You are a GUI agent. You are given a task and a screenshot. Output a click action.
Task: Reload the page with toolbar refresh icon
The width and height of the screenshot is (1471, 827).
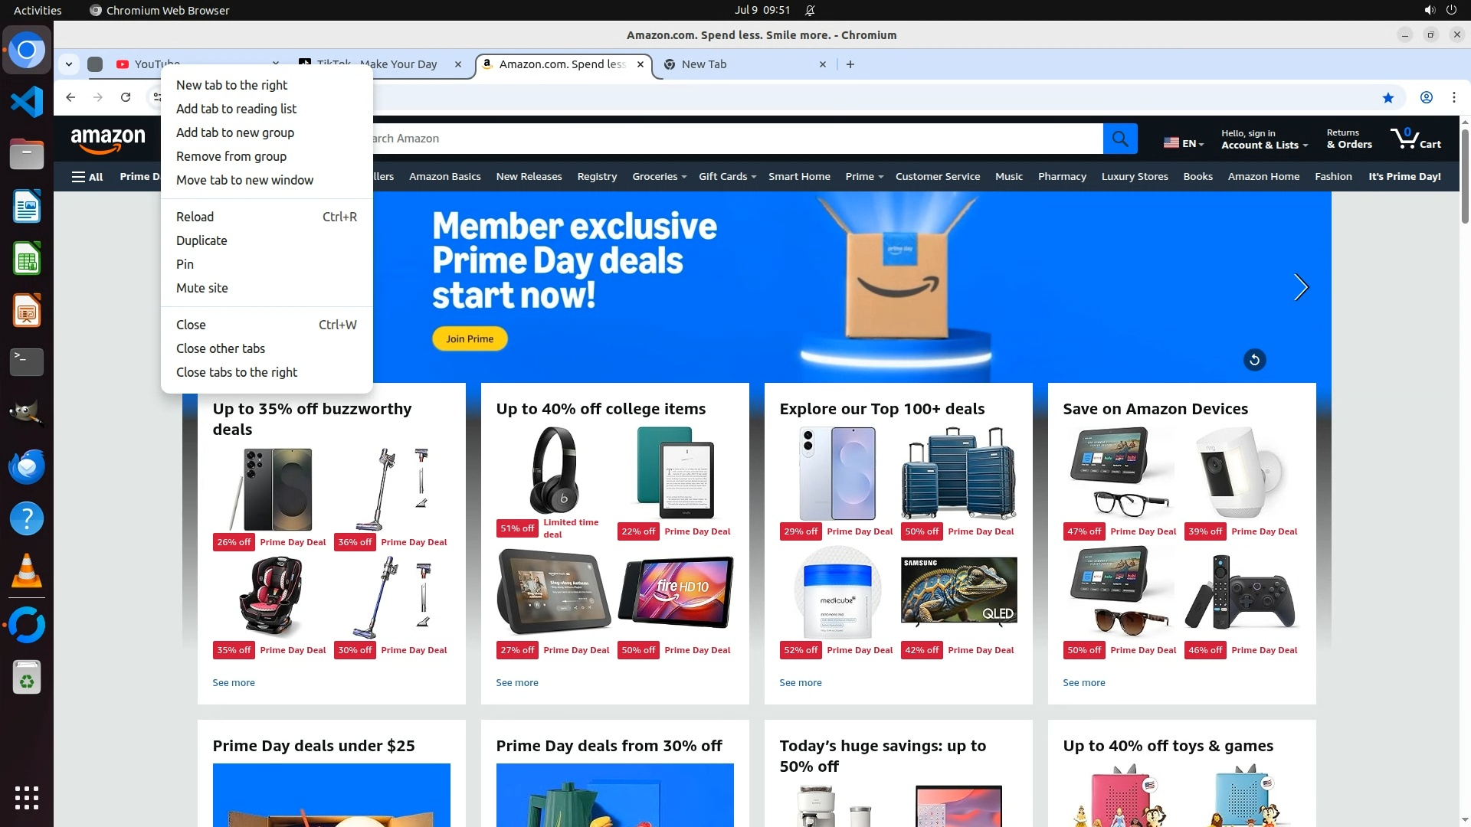pyautogui.click(x=126, y=97)
